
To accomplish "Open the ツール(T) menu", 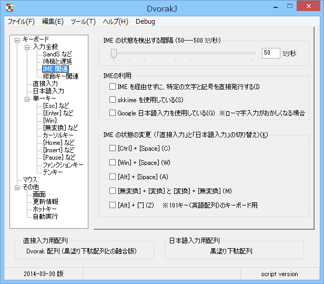I will coord(83,22).
